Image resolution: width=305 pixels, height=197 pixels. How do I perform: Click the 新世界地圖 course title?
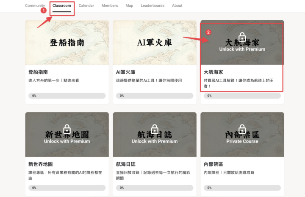(x=41, y=164)
